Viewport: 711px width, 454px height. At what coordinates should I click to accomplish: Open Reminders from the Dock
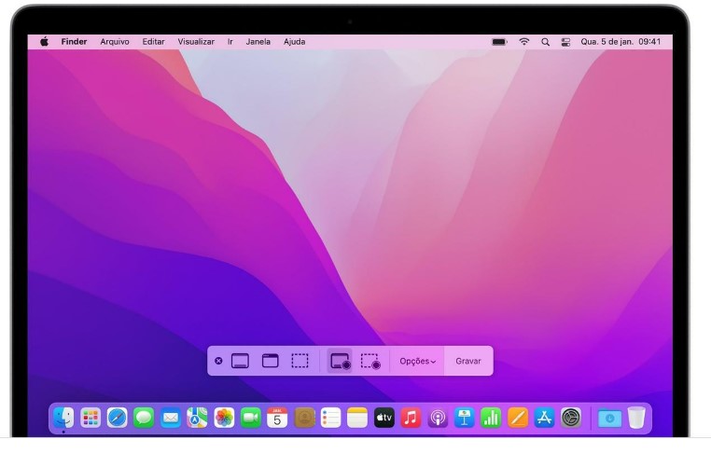(x=330, y=418)
